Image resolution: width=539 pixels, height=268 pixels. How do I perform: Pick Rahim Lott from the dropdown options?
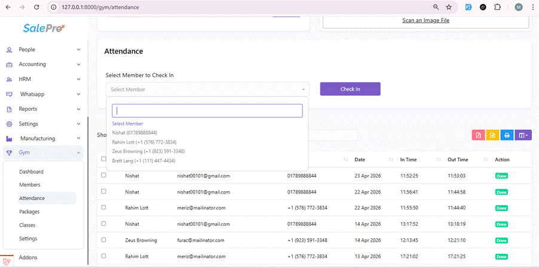click(144, 142)
